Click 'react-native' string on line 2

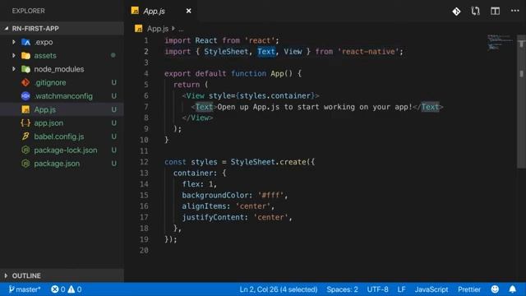(368, 52)
